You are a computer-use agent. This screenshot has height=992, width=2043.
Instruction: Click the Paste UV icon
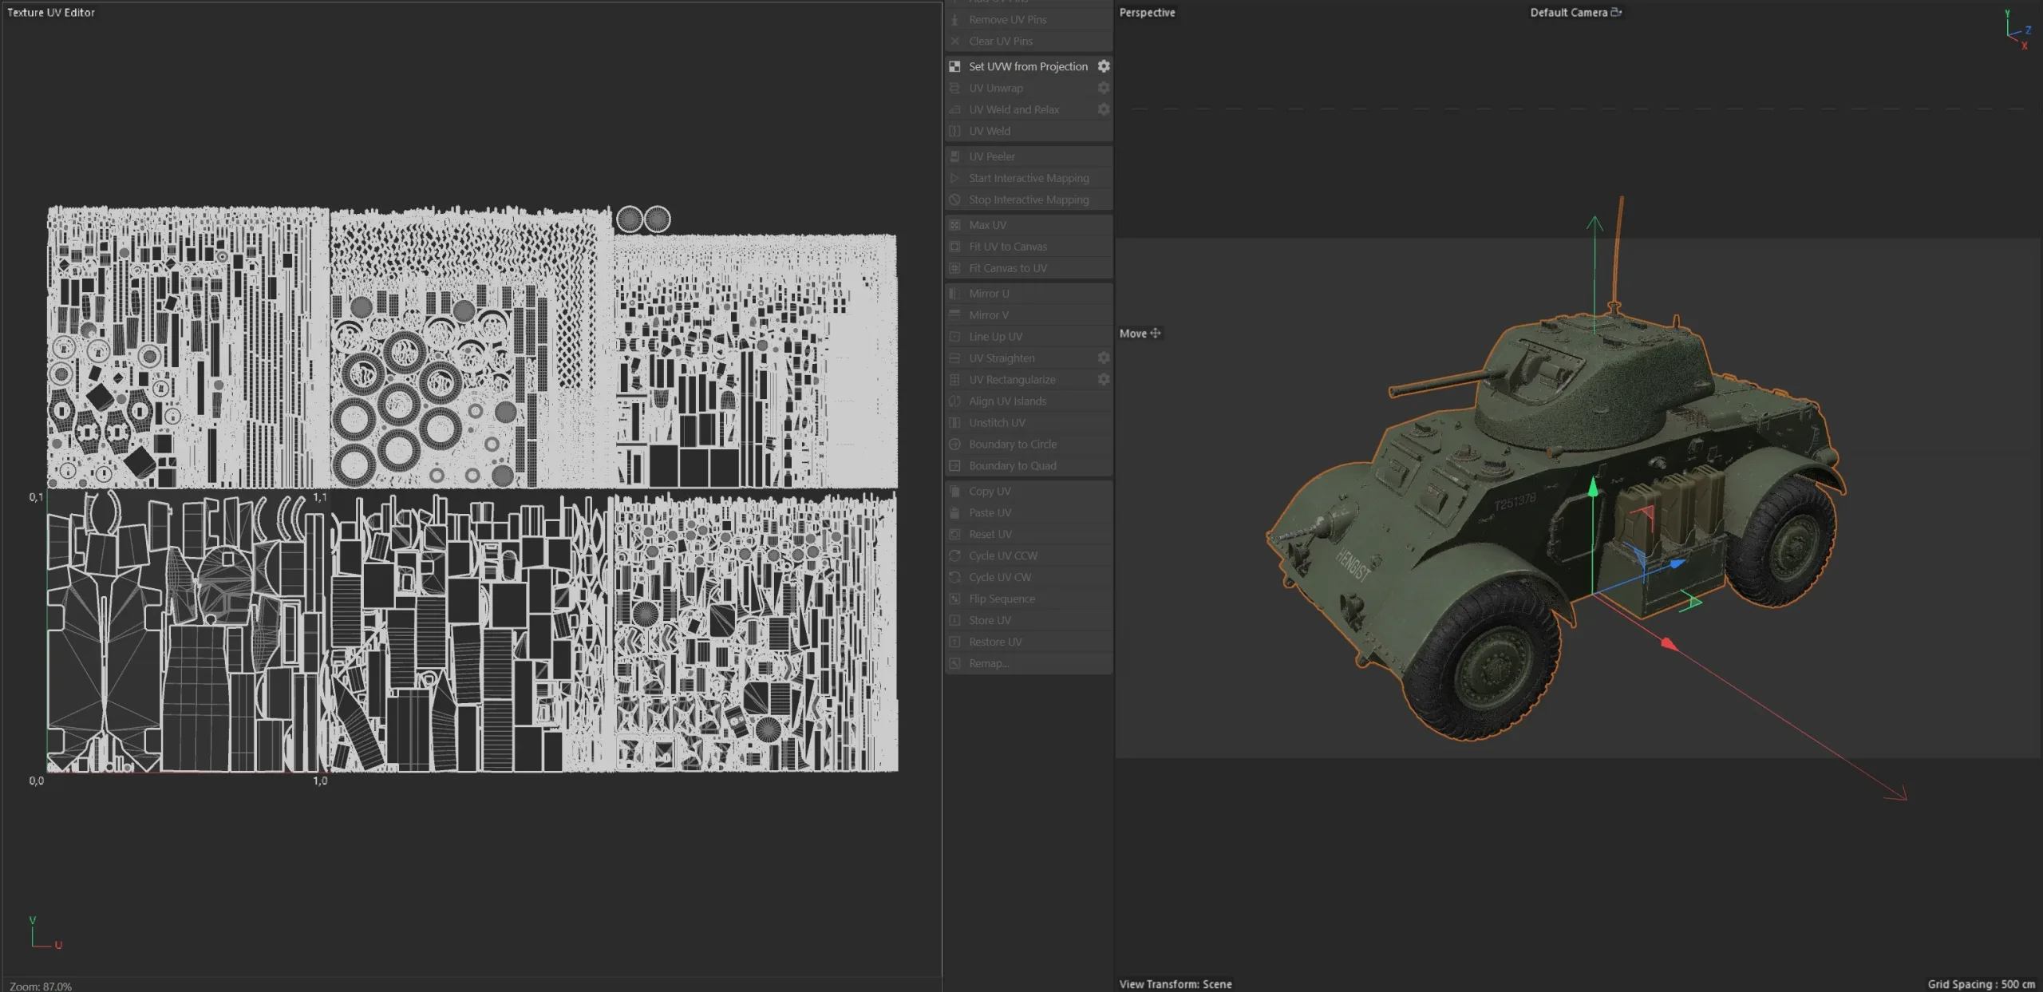coord(955,512)
